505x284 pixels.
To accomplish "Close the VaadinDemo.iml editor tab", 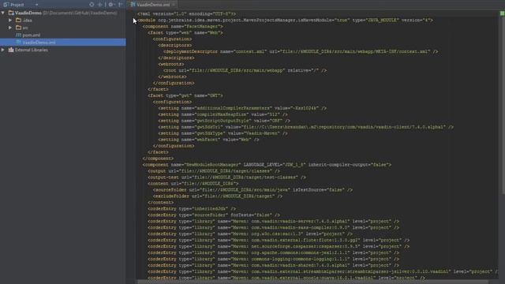I will pos(174,5).
